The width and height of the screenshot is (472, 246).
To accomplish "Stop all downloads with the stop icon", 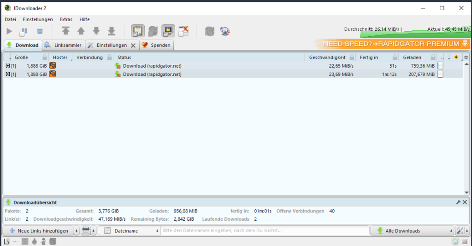I will tap(40, 31).
